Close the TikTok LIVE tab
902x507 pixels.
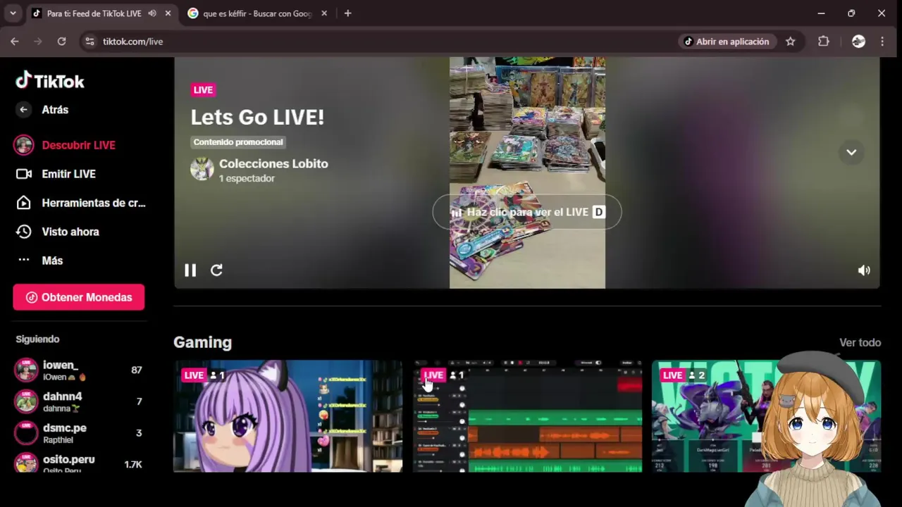(x=168, y=13)
